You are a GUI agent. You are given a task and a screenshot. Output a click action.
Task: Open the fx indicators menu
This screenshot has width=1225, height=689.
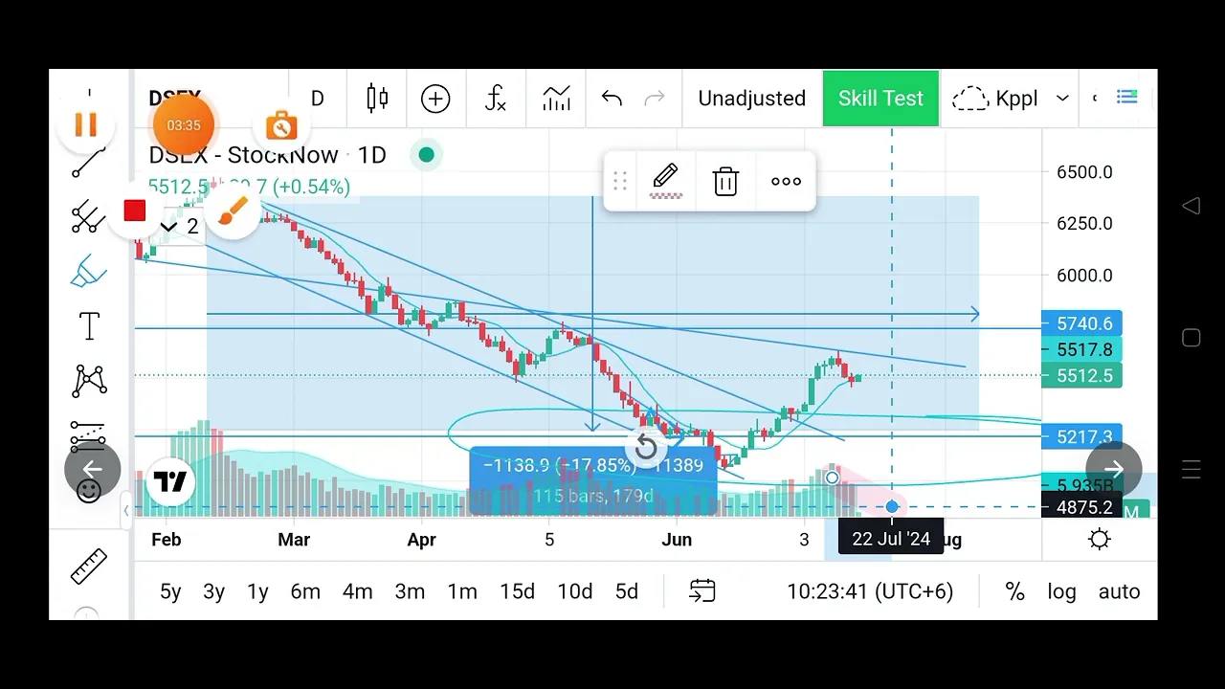pyautogui.click(x=495, y=98)
